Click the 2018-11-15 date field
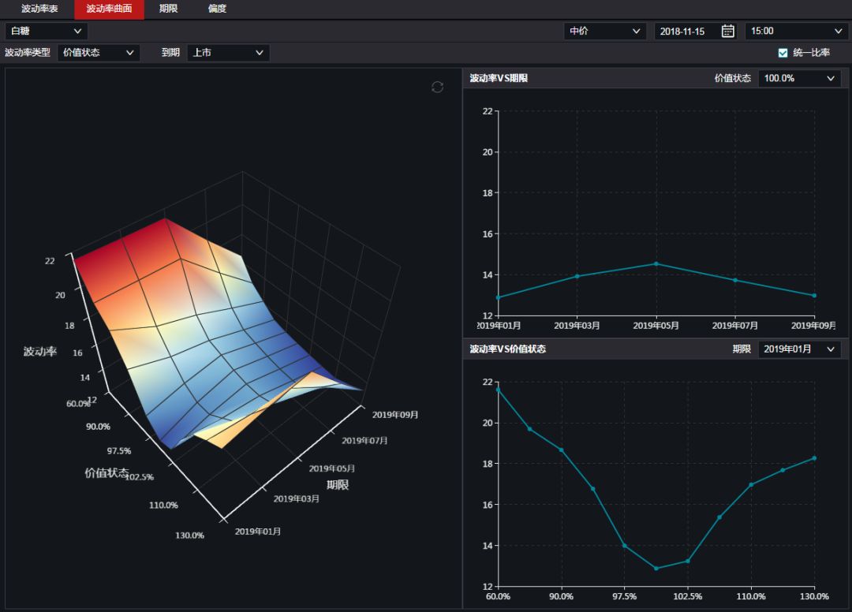Image resolution: width=852 pixels, height=612 pixels. click(683, 31)
